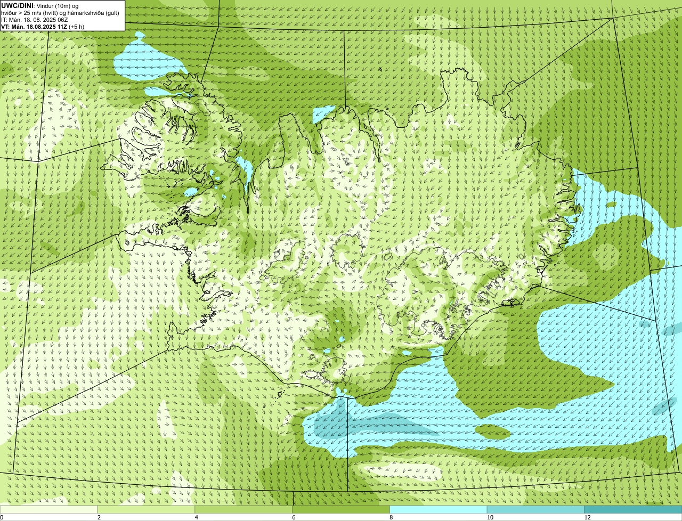Click the 'IT: Mán. 18. 08. 2025 06Z' line
Viewport: 682px width, 521px height.
pos(34,20)
